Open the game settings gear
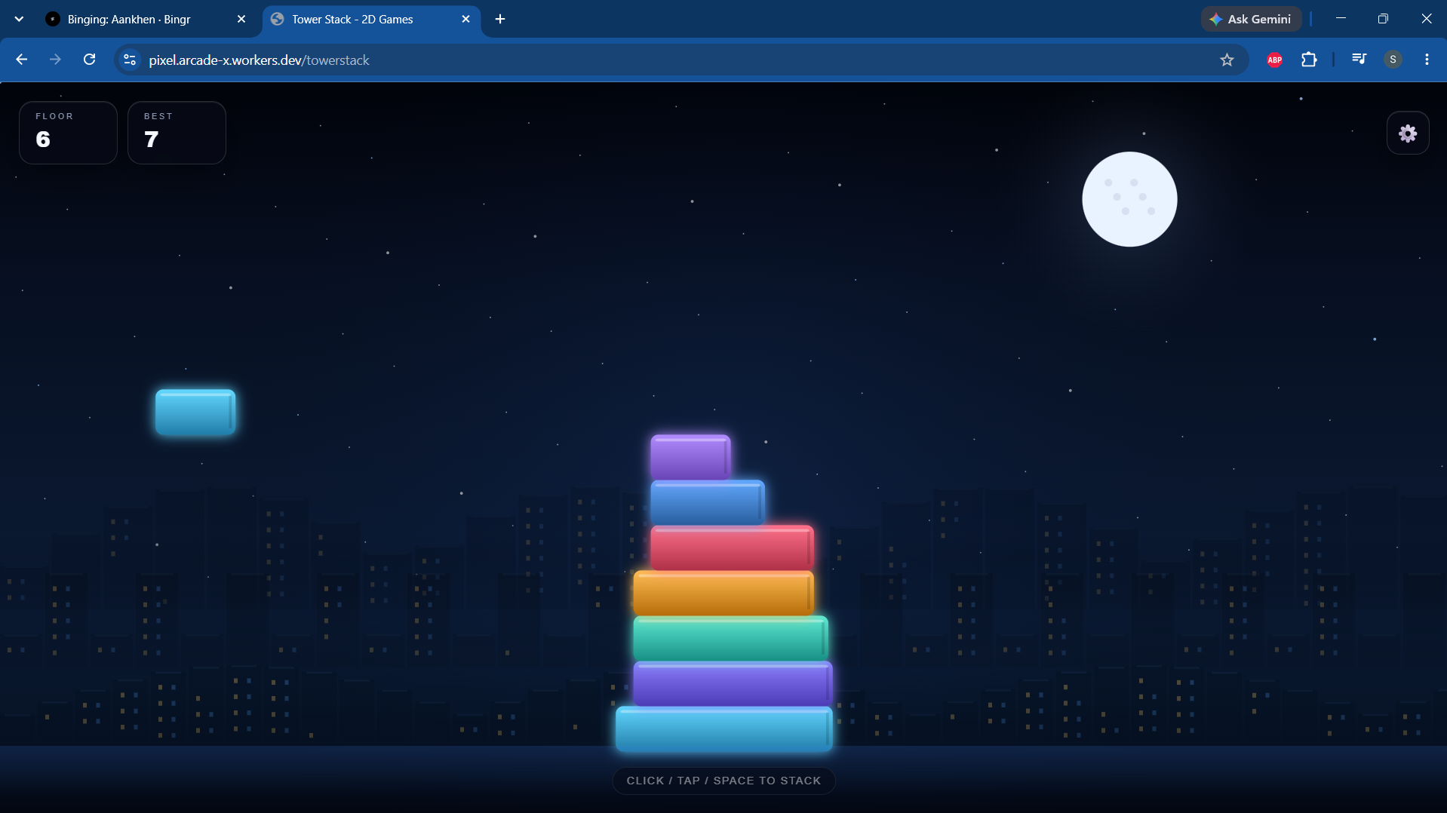 [1408, 133]
